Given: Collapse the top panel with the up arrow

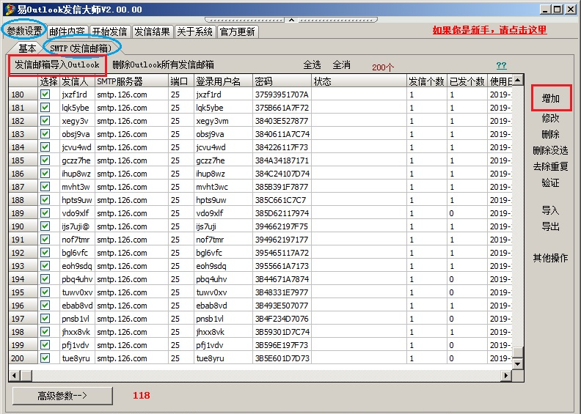Looking at the screenshot, I should click(x=292, y=20).
